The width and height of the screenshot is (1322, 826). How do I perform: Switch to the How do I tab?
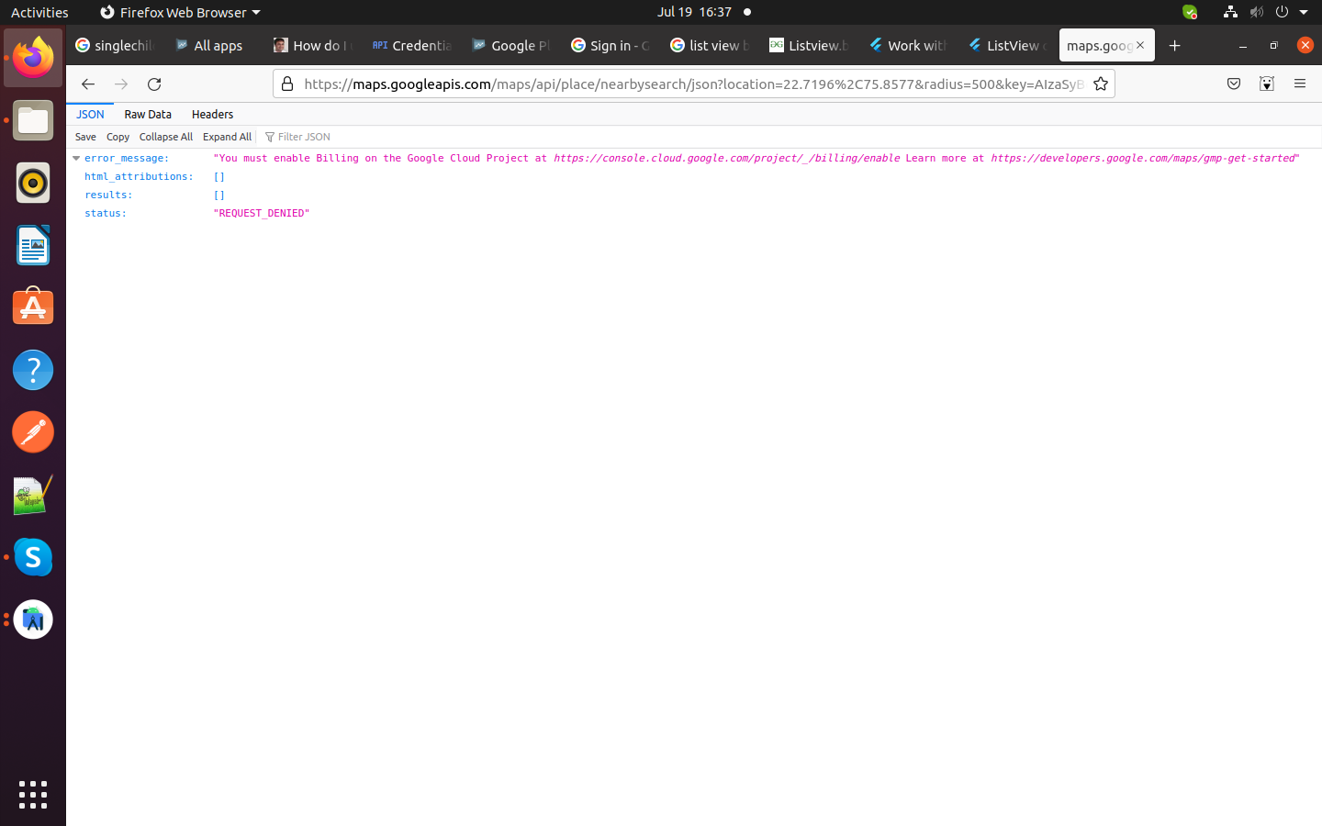tap(313, 45)
